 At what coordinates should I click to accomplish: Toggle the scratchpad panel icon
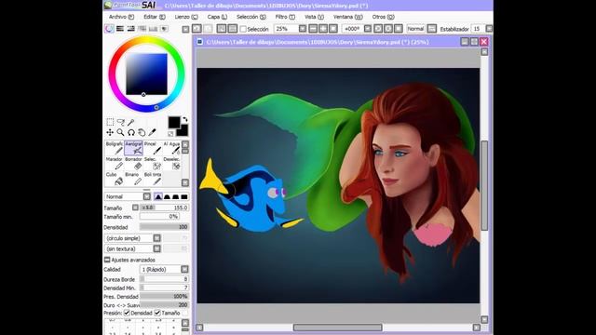tap(164, 29)
